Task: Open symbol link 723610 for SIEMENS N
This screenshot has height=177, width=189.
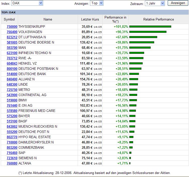Action: tap(12, 158)
